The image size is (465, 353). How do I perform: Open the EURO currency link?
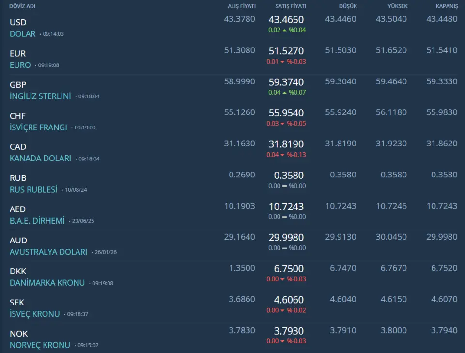tap(20, 65)
